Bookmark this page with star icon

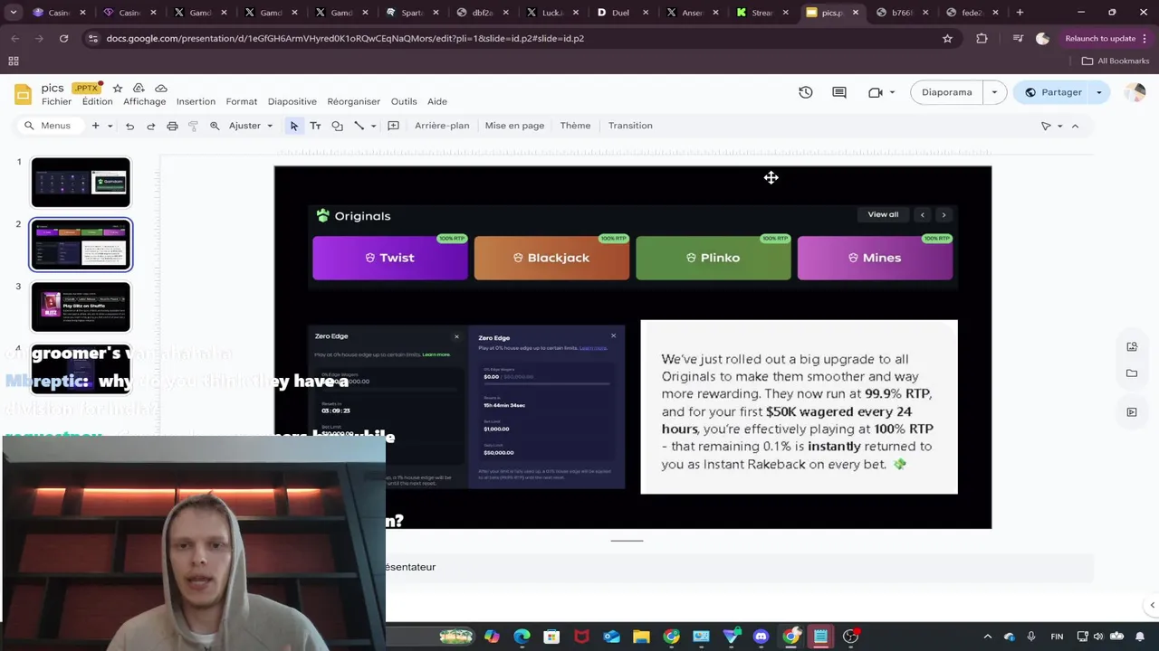tap(947, 38)
